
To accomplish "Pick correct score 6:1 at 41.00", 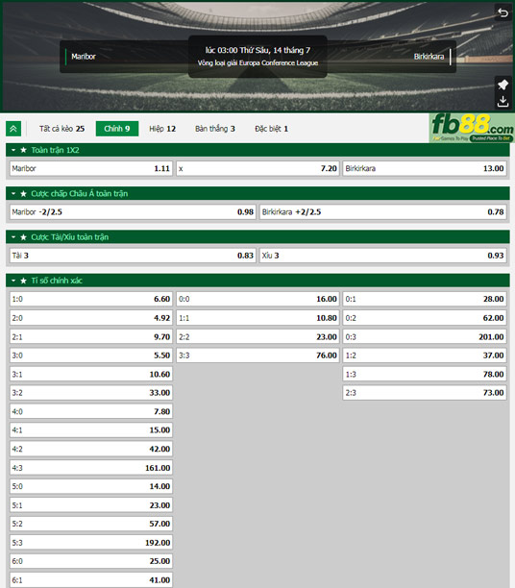I will click(91, 580).
